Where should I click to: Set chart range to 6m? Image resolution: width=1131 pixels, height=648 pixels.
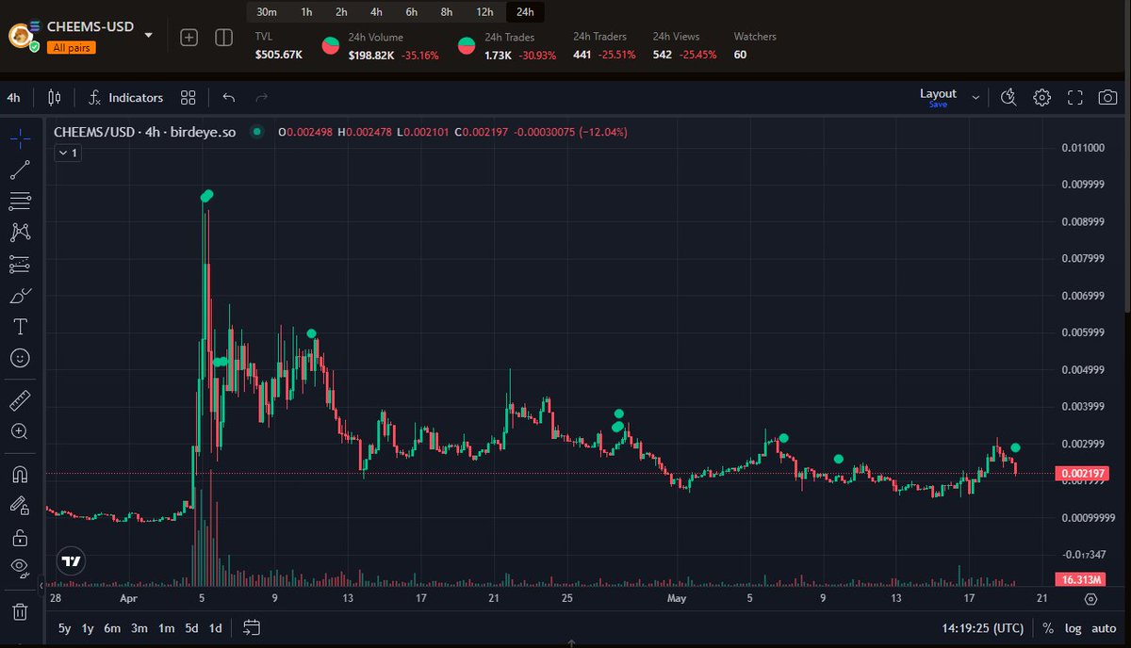(112, 628)
